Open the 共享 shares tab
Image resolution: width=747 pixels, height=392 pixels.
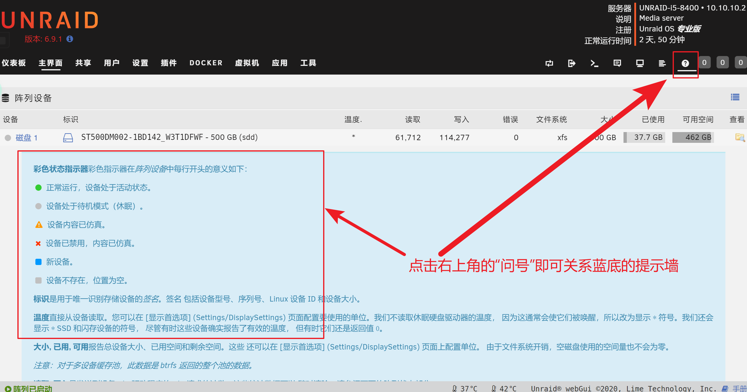[83, 63]
